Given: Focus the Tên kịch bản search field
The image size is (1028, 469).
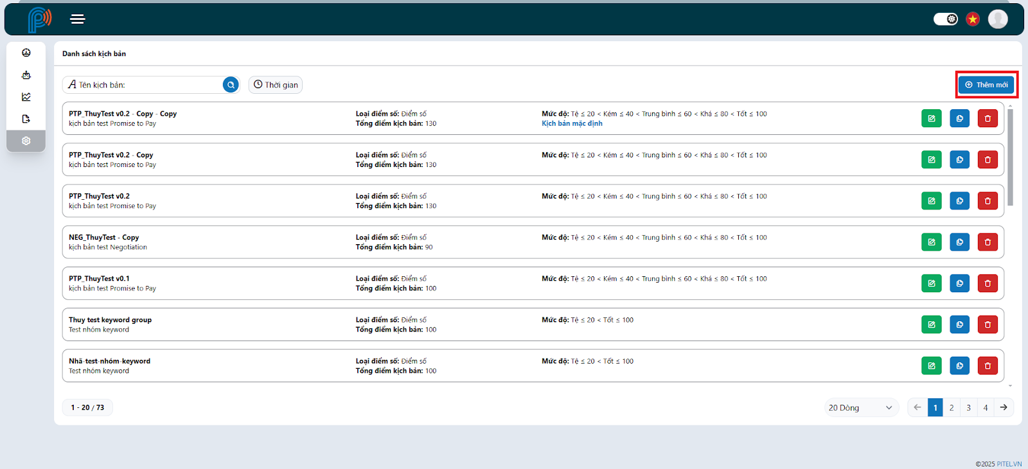Looking at the screenshot, I should click(x=151, y=85).
